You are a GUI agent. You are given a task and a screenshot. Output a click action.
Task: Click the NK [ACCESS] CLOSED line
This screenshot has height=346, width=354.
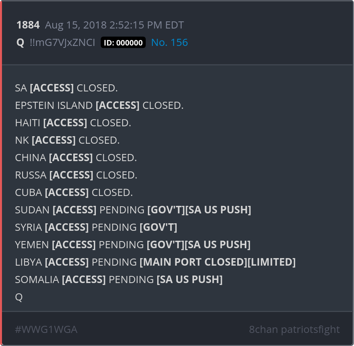67,140
